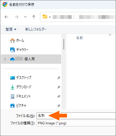Click the ファイル名 input field

pos(76,116)
